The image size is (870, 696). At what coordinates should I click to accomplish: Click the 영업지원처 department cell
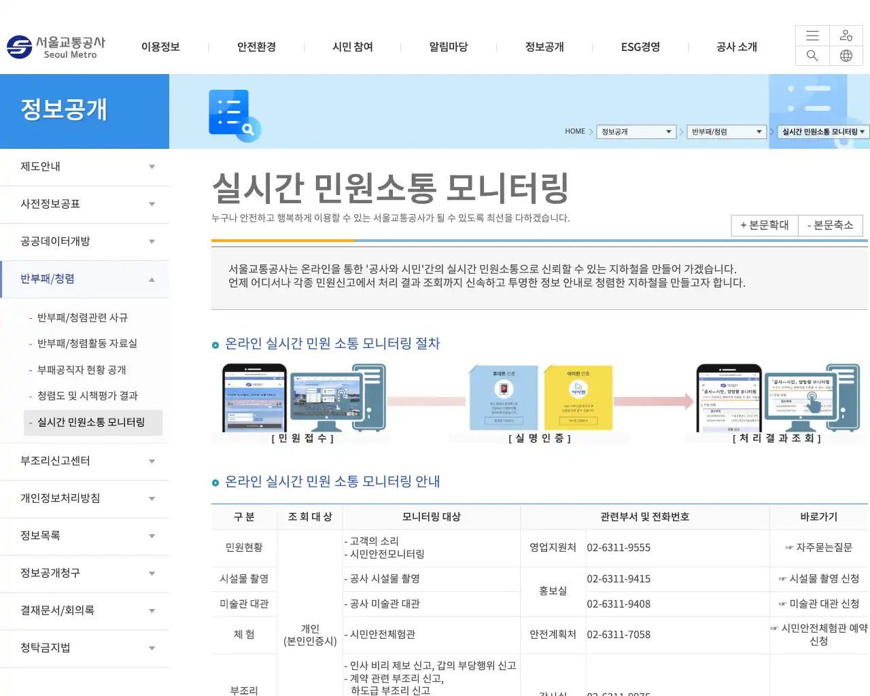[x=553, y=548]
